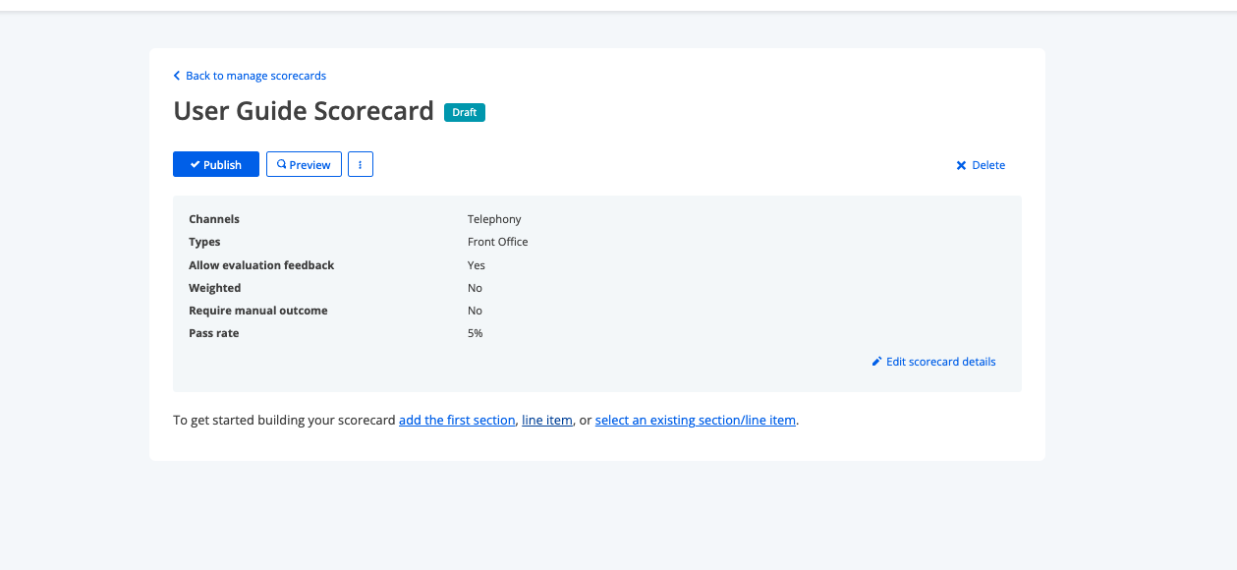Click the back chevron before Back to manage scorecards
1237x570 pixels.
pyautogui.click(x=177, y=75)
